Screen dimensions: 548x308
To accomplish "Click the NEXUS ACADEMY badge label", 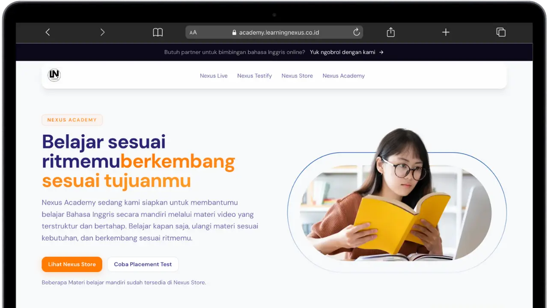I will click(x=72, y=120).
